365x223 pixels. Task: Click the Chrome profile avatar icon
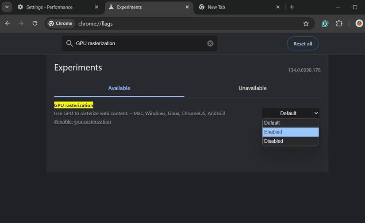(359, 23)
